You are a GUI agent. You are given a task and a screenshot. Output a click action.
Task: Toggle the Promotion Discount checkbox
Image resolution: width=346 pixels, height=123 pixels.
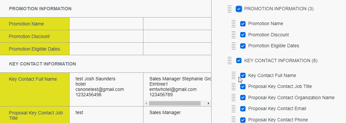[243, 35]
